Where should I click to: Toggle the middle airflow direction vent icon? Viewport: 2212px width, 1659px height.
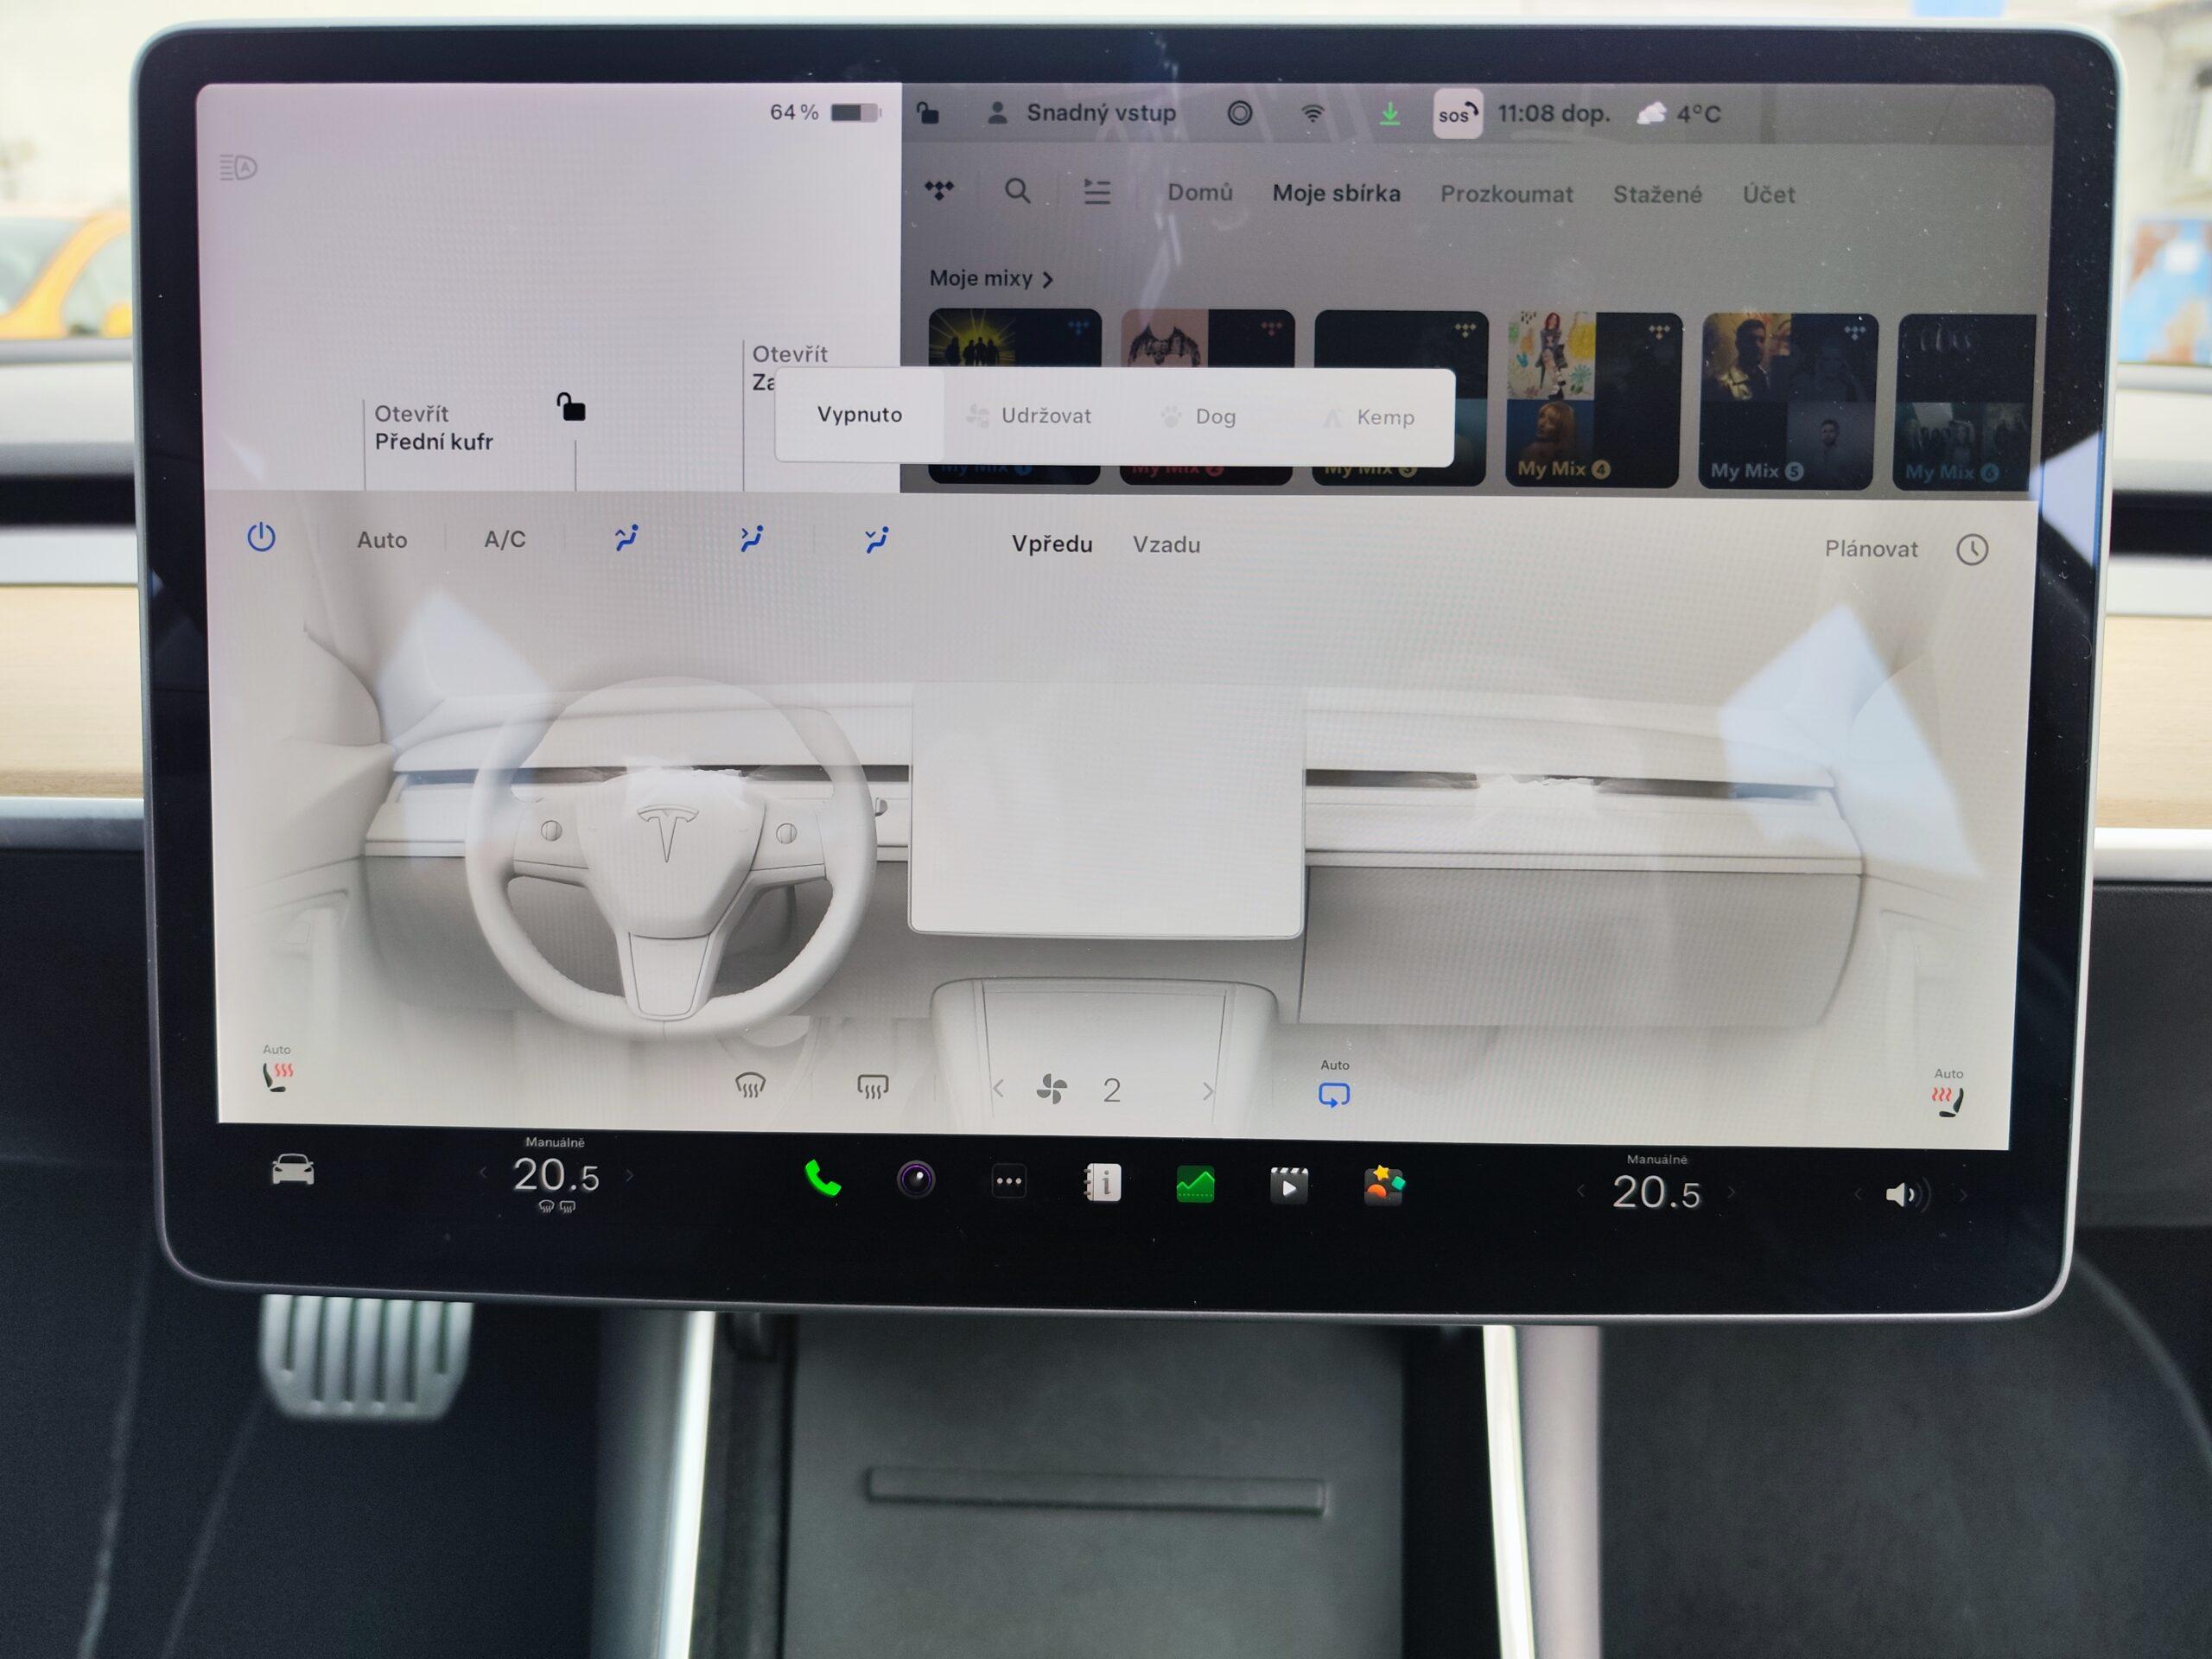pyautogui.click(x=751, y=538)
